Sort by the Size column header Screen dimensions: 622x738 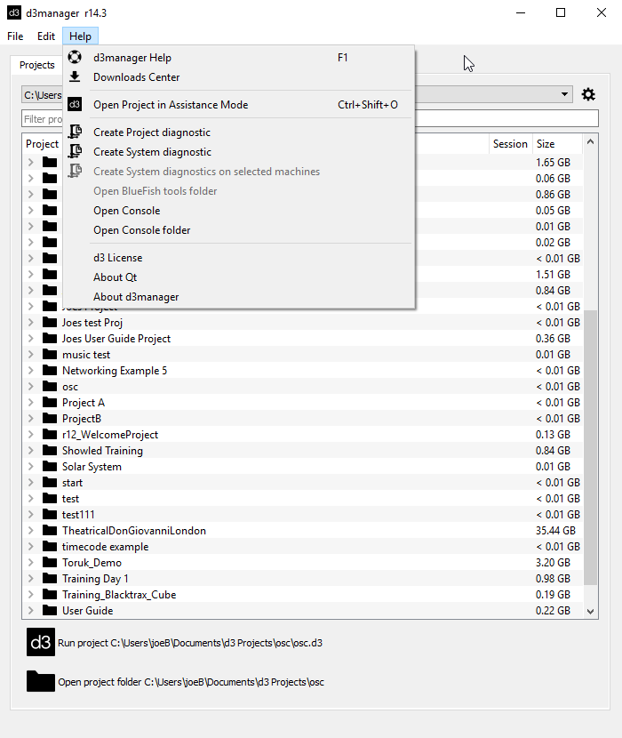coord(557,143)
